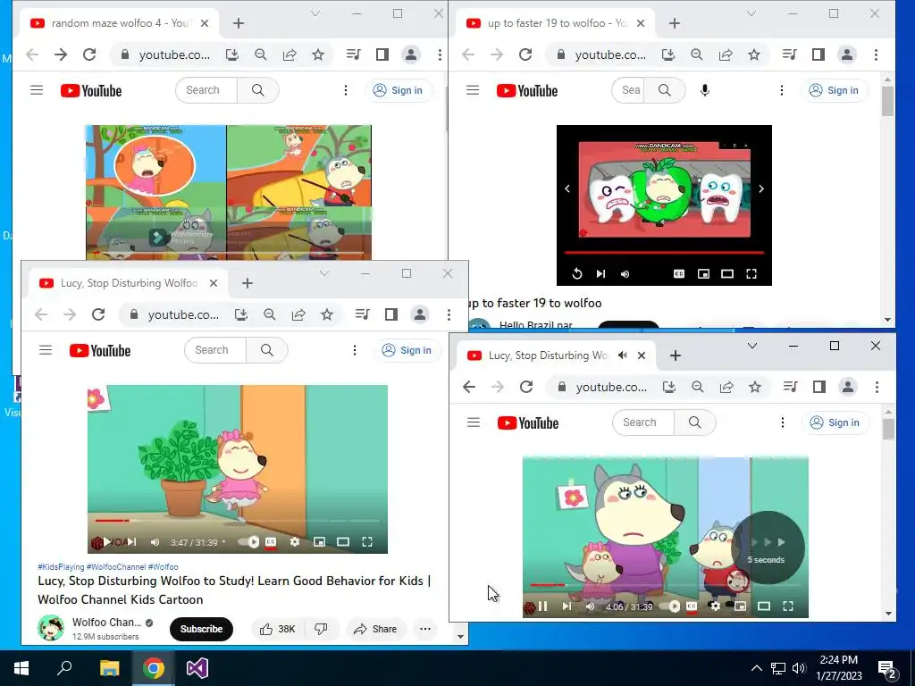Screen dimensions: 915x686
Task: Reload the random maze wolfoo 4 window page
Action: 89,54
